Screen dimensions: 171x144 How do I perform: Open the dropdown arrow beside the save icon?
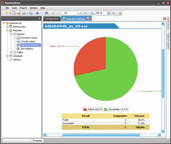(x=27, y=13)
